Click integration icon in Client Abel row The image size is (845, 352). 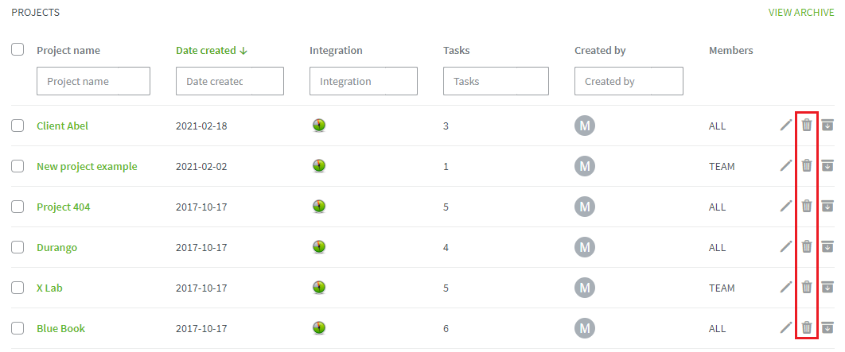(x=319, y=126)
